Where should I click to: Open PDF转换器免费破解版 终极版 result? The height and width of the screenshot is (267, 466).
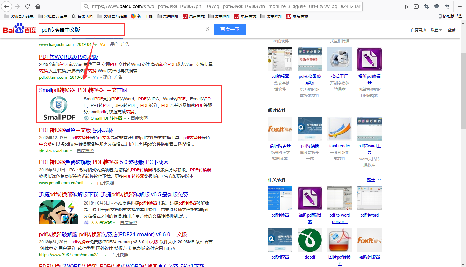104,162
